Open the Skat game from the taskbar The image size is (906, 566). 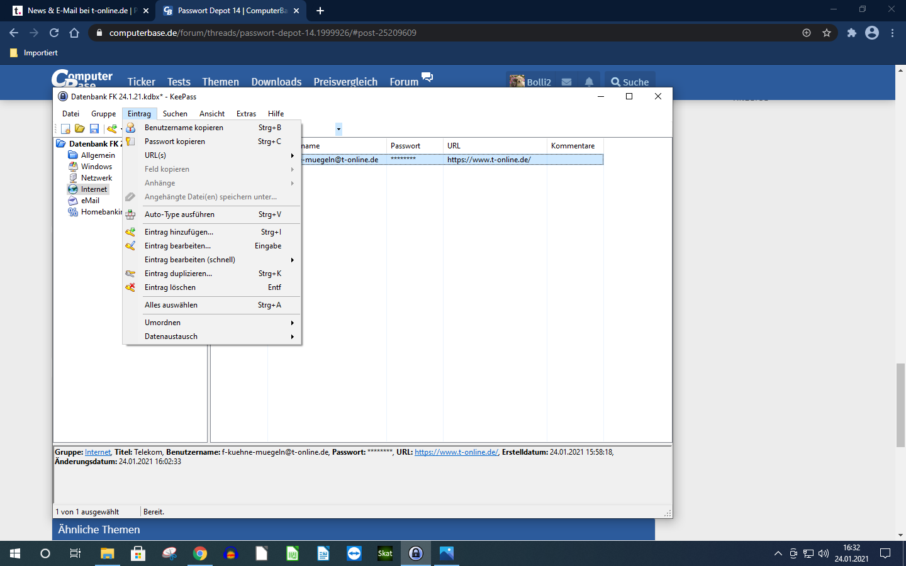[x=385, y=553]
